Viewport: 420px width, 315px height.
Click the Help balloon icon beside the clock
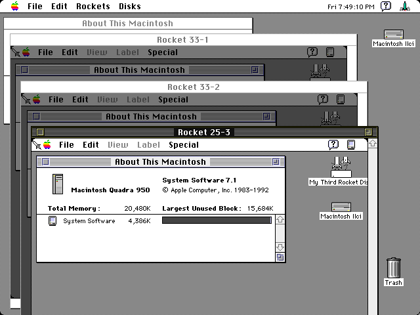387,7
